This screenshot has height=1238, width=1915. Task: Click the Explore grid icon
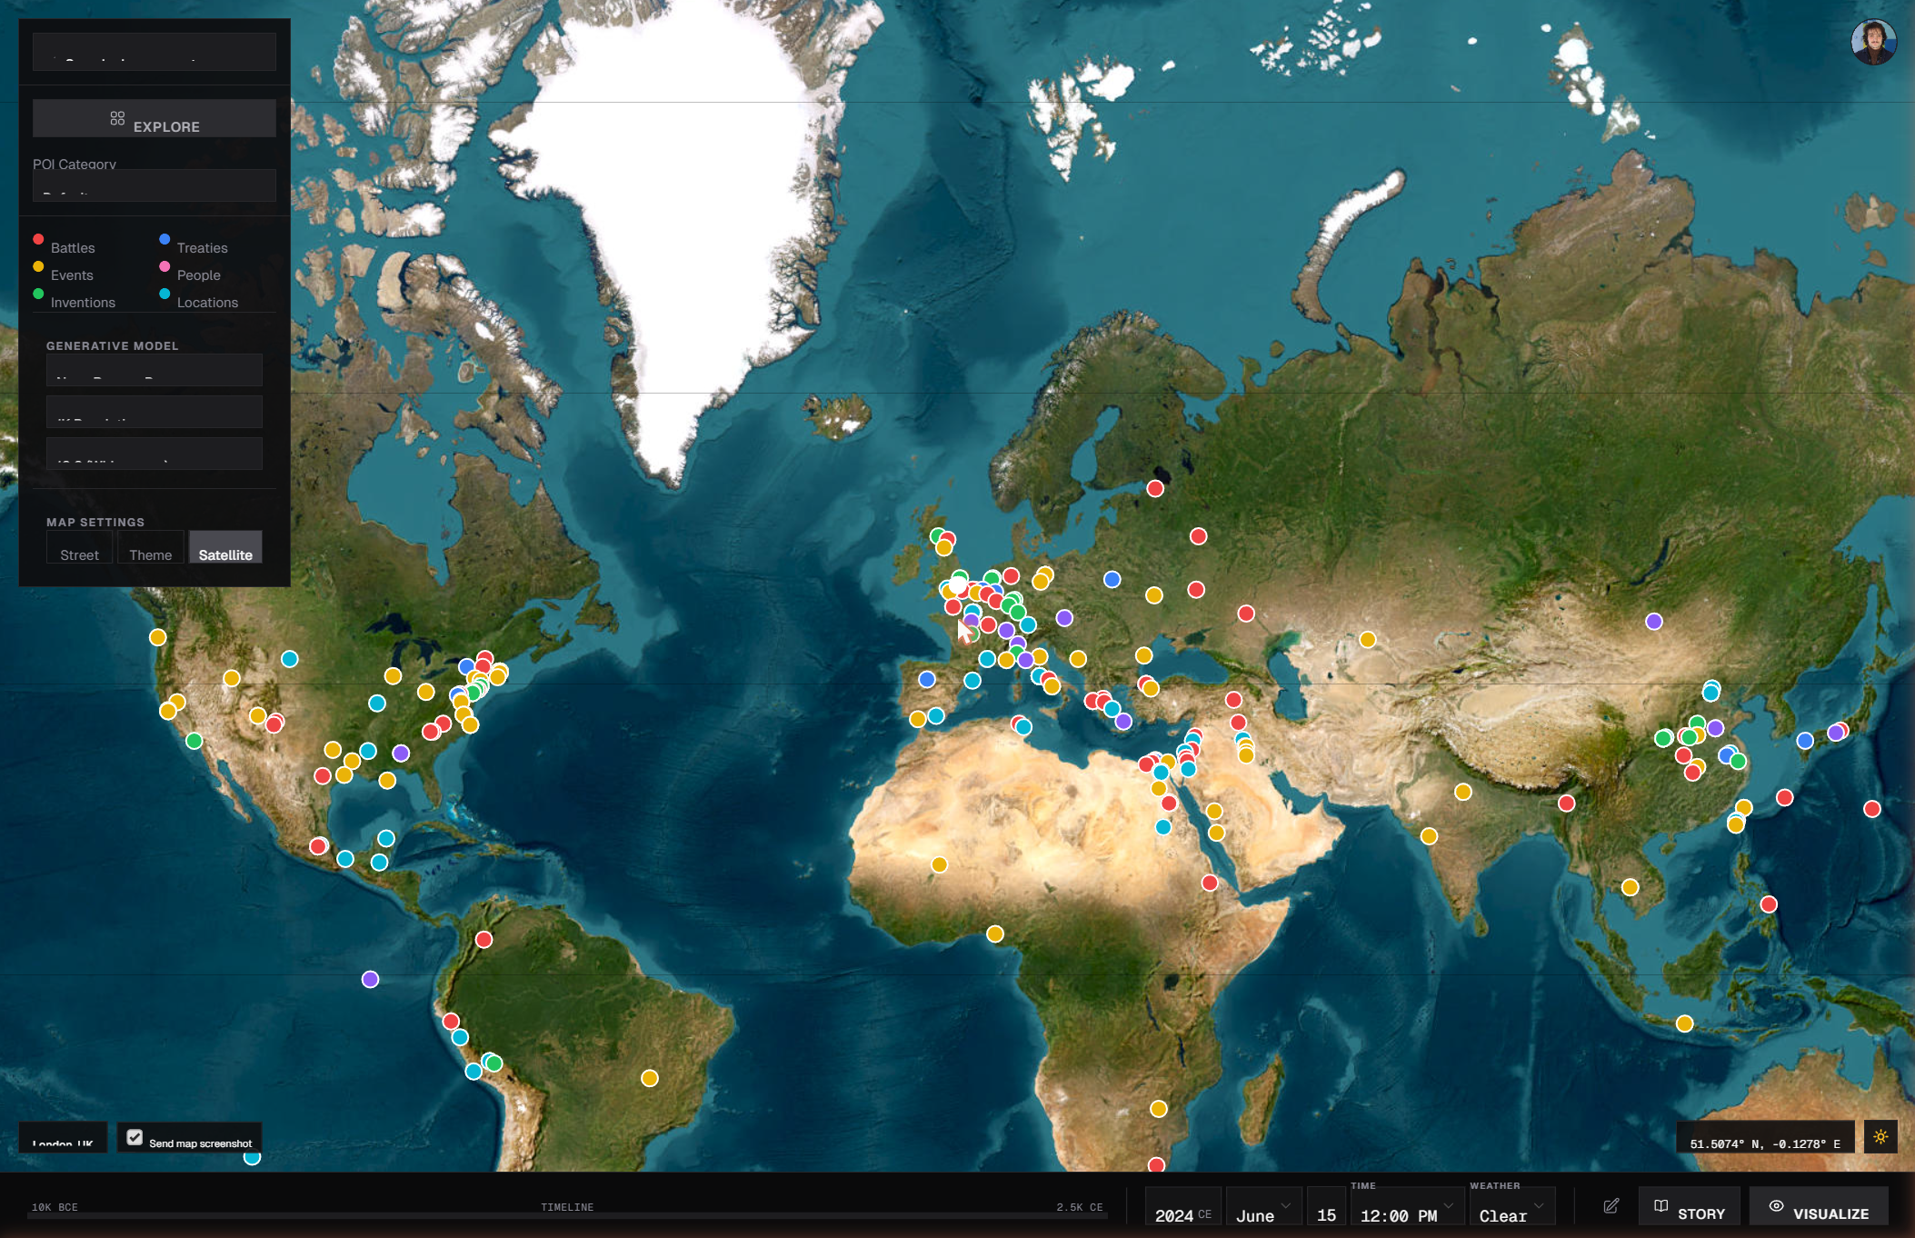(x=117, y=118)
